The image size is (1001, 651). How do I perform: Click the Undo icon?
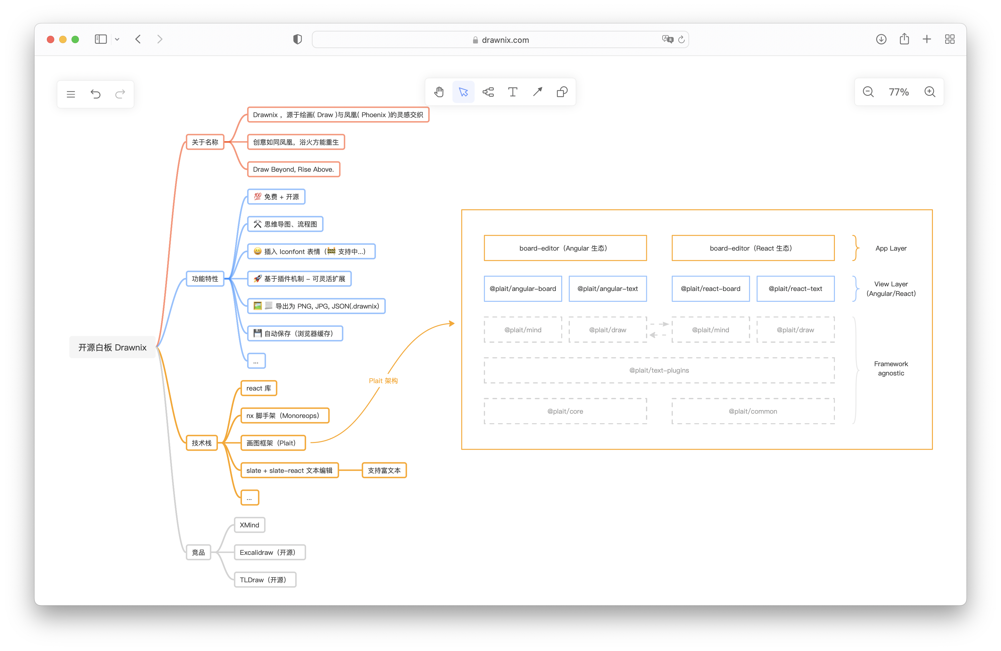[96, 94]
